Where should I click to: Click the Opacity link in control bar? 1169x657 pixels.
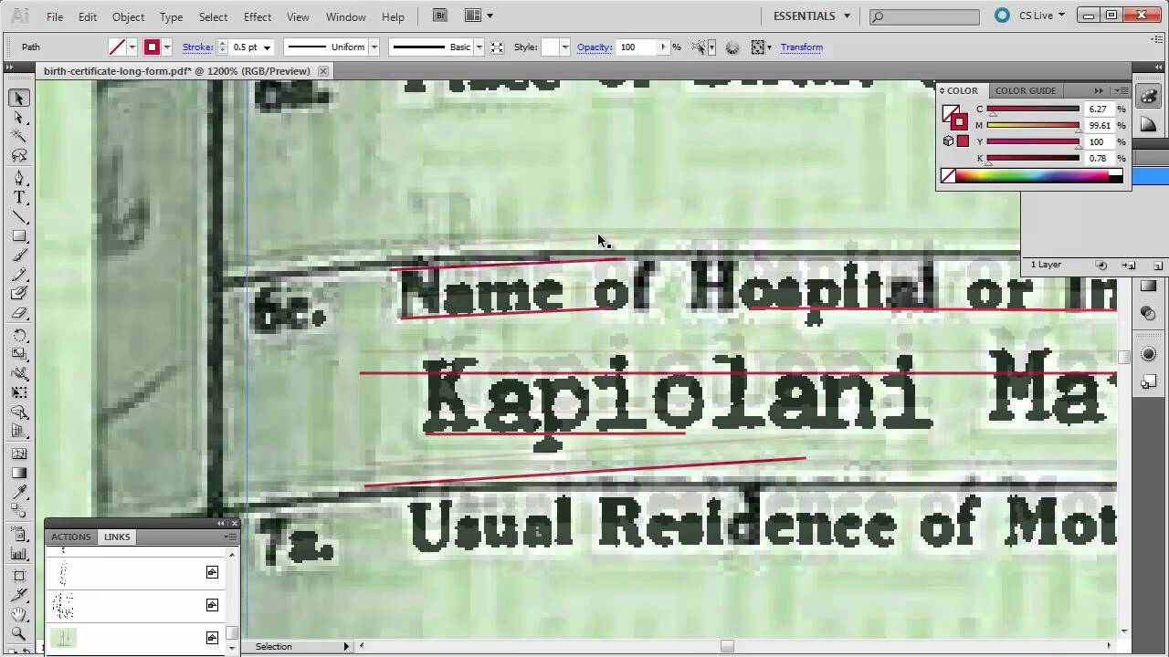(x=595, y=47)
